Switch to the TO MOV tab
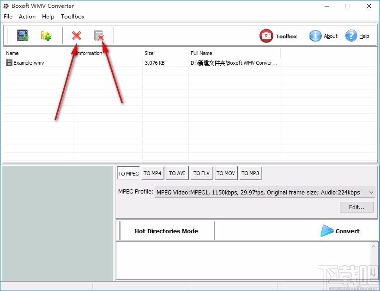 click(x=226, y=173)
